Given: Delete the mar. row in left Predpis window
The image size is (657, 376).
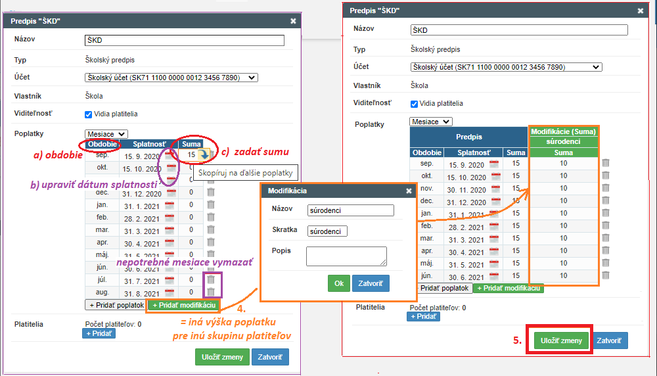Looking at the screenshot, I should pyautogui.click(x=211, y=229).
